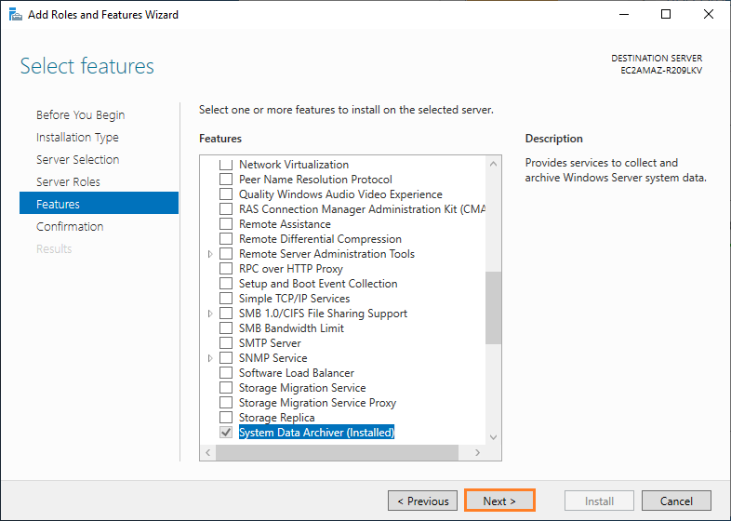Click the vertical scrollbar thumb in Features list
Image resolution: width=731 pixels, height=521 pixels.
coord(493,308)
